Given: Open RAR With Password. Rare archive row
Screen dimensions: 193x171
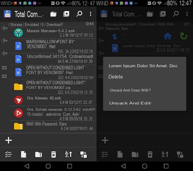Looking at the screenshot, I should coord(53,126).
